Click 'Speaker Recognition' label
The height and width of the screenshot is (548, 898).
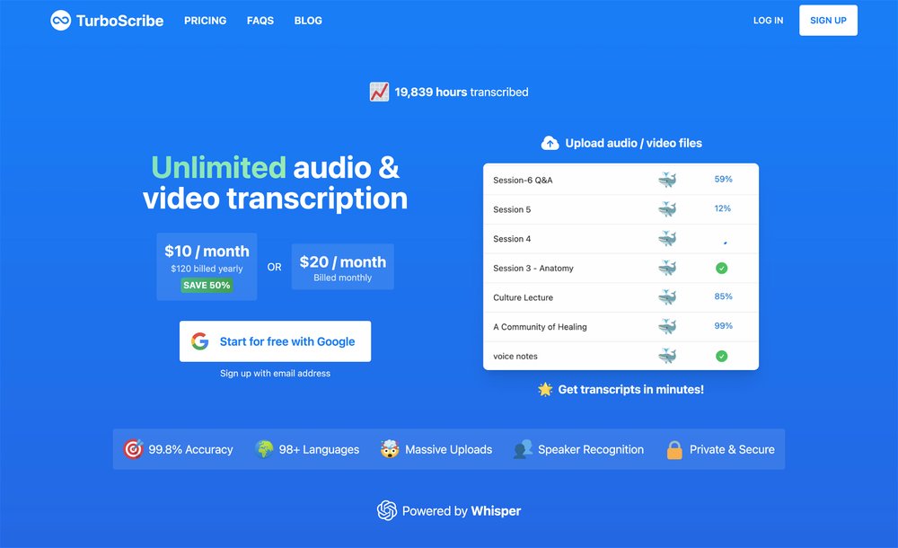click(591, 450)
